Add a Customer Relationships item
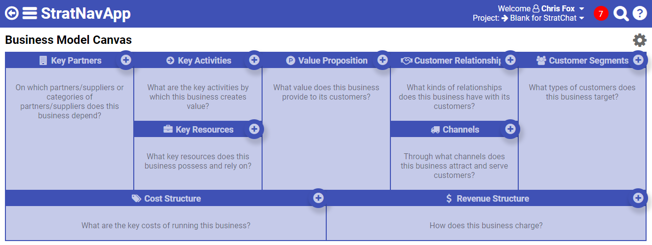Viewport: 652px width, 245px height. click(x=510, y=60)
